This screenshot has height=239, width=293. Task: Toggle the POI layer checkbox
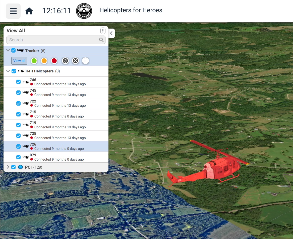(14, 167)
